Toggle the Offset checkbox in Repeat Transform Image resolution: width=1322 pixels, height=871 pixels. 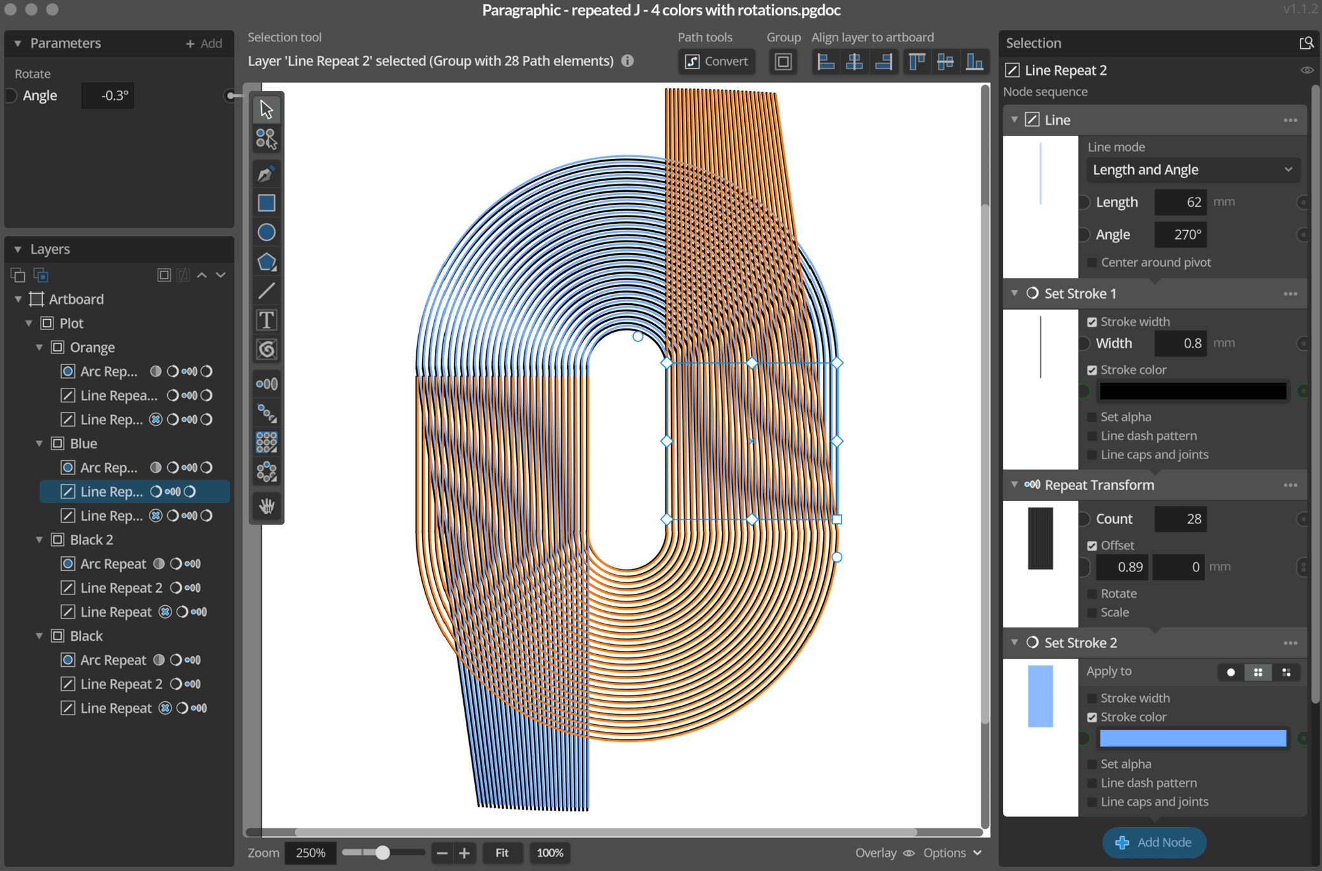tap(1092, 545)
